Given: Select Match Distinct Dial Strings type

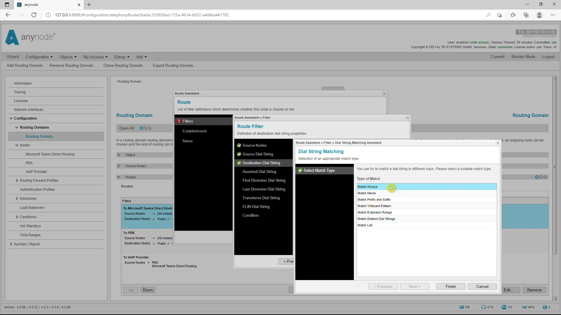Looking at the screenshot, I should [x=427, y=219].
